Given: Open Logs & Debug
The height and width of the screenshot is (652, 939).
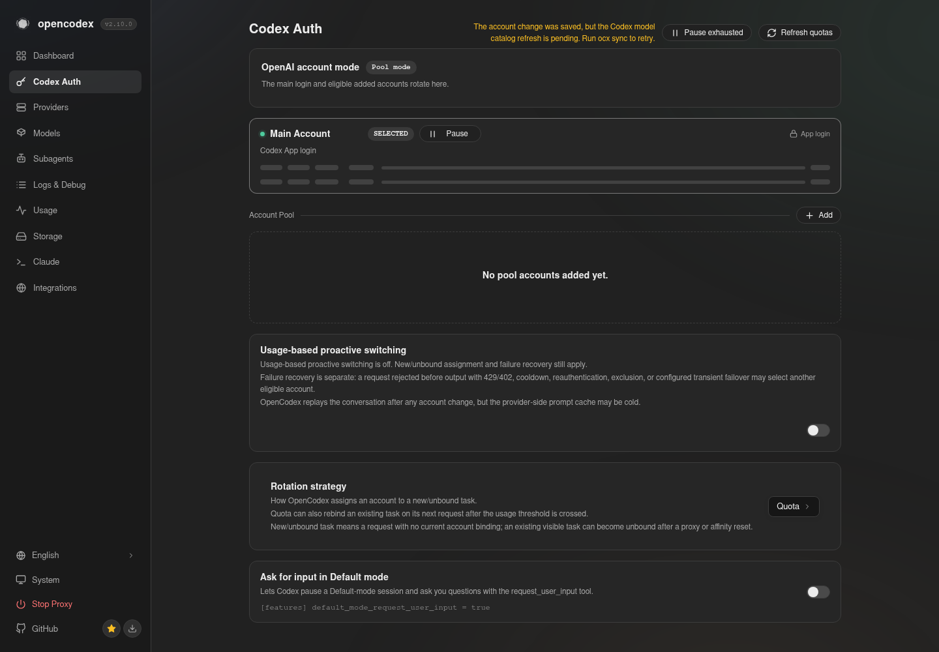Looking at the screenshot, I should point(75,185).
